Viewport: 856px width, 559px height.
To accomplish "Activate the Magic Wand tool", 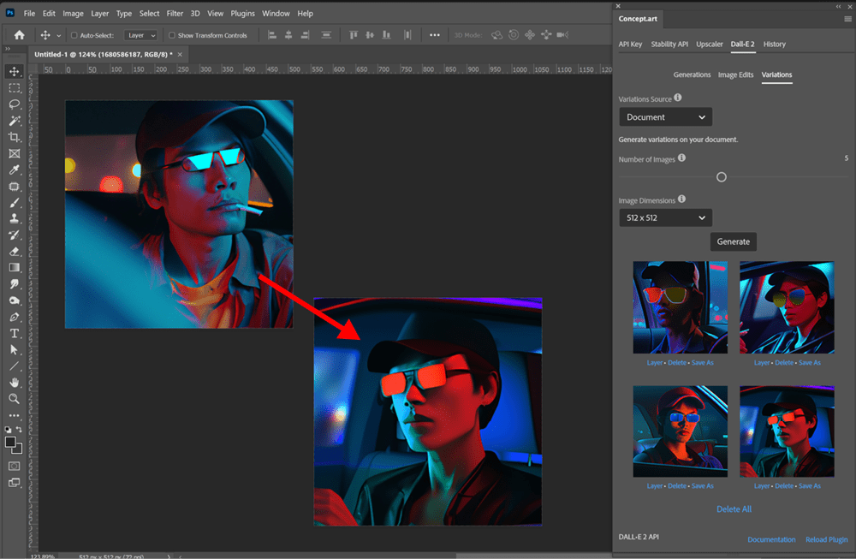I will pyautogui.click(x=15, y=121).
